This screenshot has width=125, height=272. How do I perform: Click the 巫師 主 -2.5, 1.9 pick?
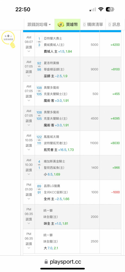click(x=56, y=76)
